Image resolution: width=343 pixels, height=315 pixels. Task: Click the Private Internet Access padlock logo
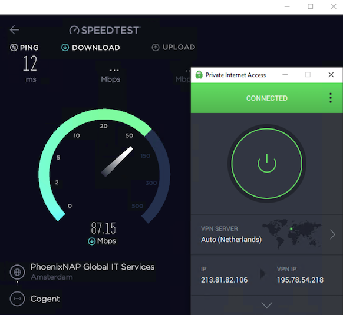point(199,75)
